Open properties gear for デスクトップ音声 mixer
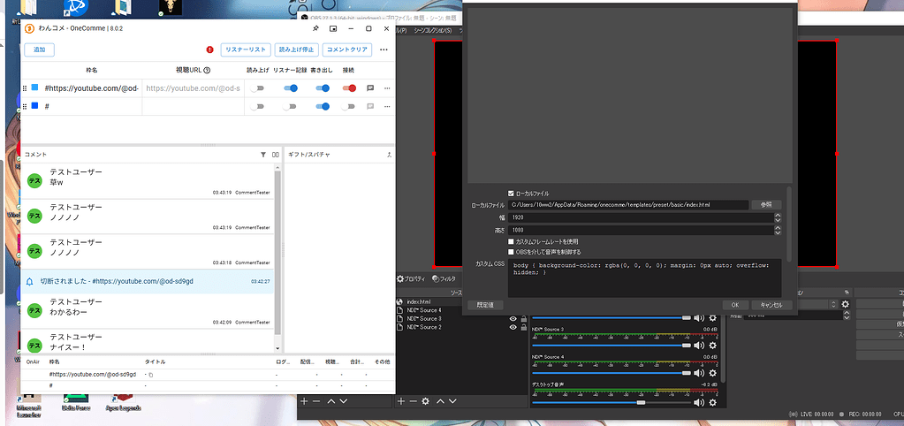Screen dimensions: 904x426 click(712, 402)
